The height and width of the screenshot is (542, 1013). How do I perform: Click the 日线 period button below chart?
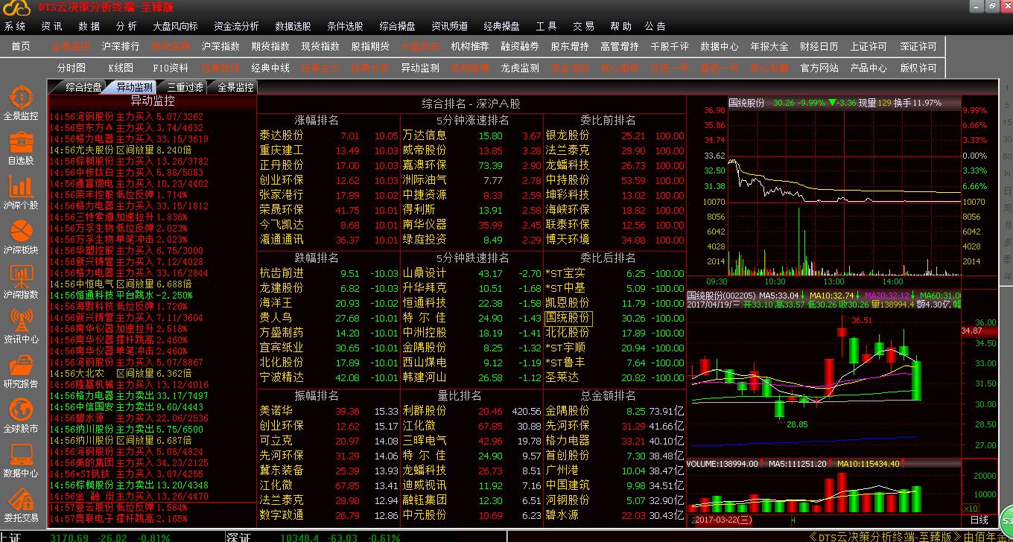[x=979, y=520]
